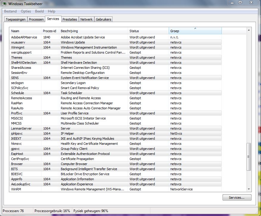Switch to the Processen tab

coord(36,19)
